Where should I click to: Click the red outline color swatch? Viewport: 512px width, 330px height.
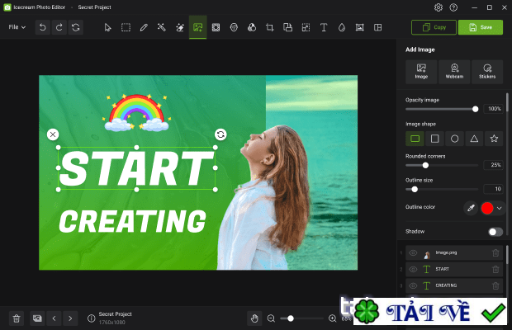(x=486, y=208)
